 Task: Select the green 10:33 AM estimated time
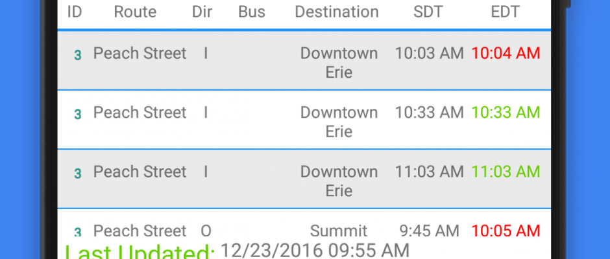click(506, 113)
